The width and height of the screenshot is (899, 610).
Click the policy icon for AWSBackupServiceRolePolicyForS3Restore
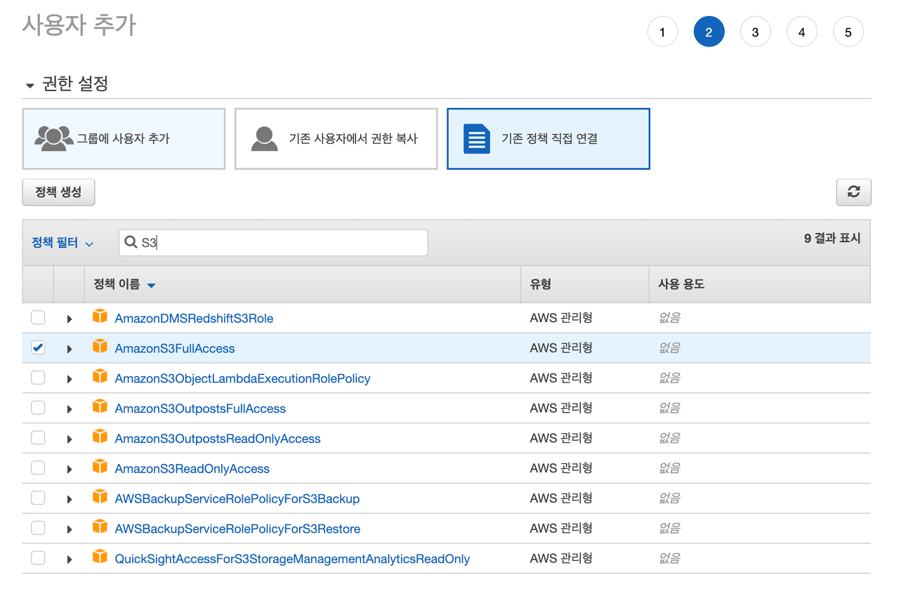(100, 528)
